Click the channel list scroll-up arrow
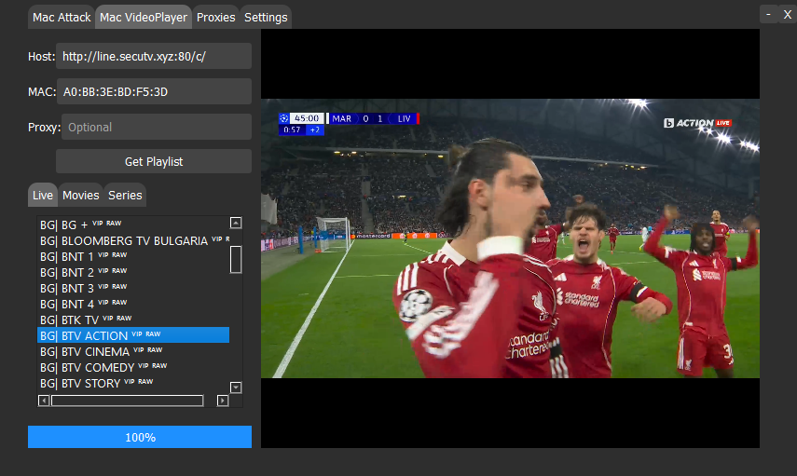797x476 pixels. tap(236, 223)
